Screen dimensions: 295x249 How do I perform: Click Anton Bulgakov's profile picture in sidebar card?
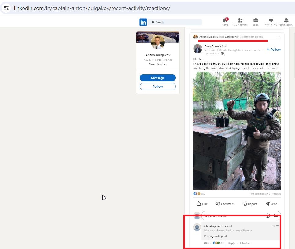tap(158, 42)
